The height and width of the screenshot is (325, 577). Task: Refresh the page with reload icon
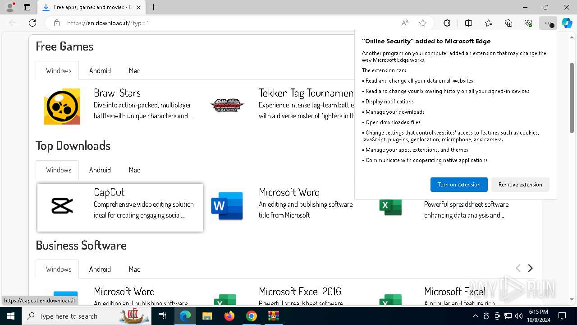pos(32,23)
